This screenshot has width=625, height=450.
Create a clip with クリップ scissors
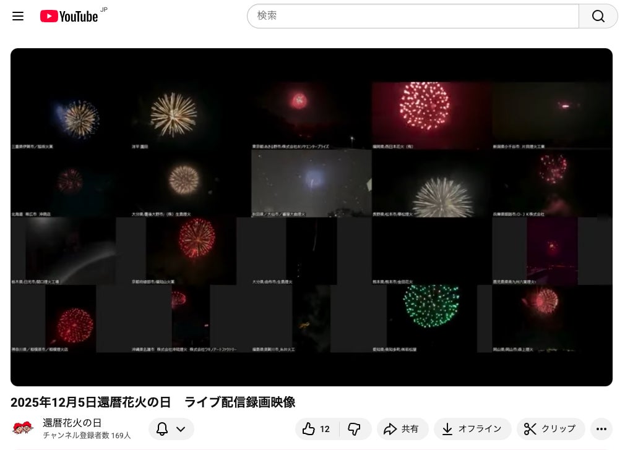(x=550, y=429)
